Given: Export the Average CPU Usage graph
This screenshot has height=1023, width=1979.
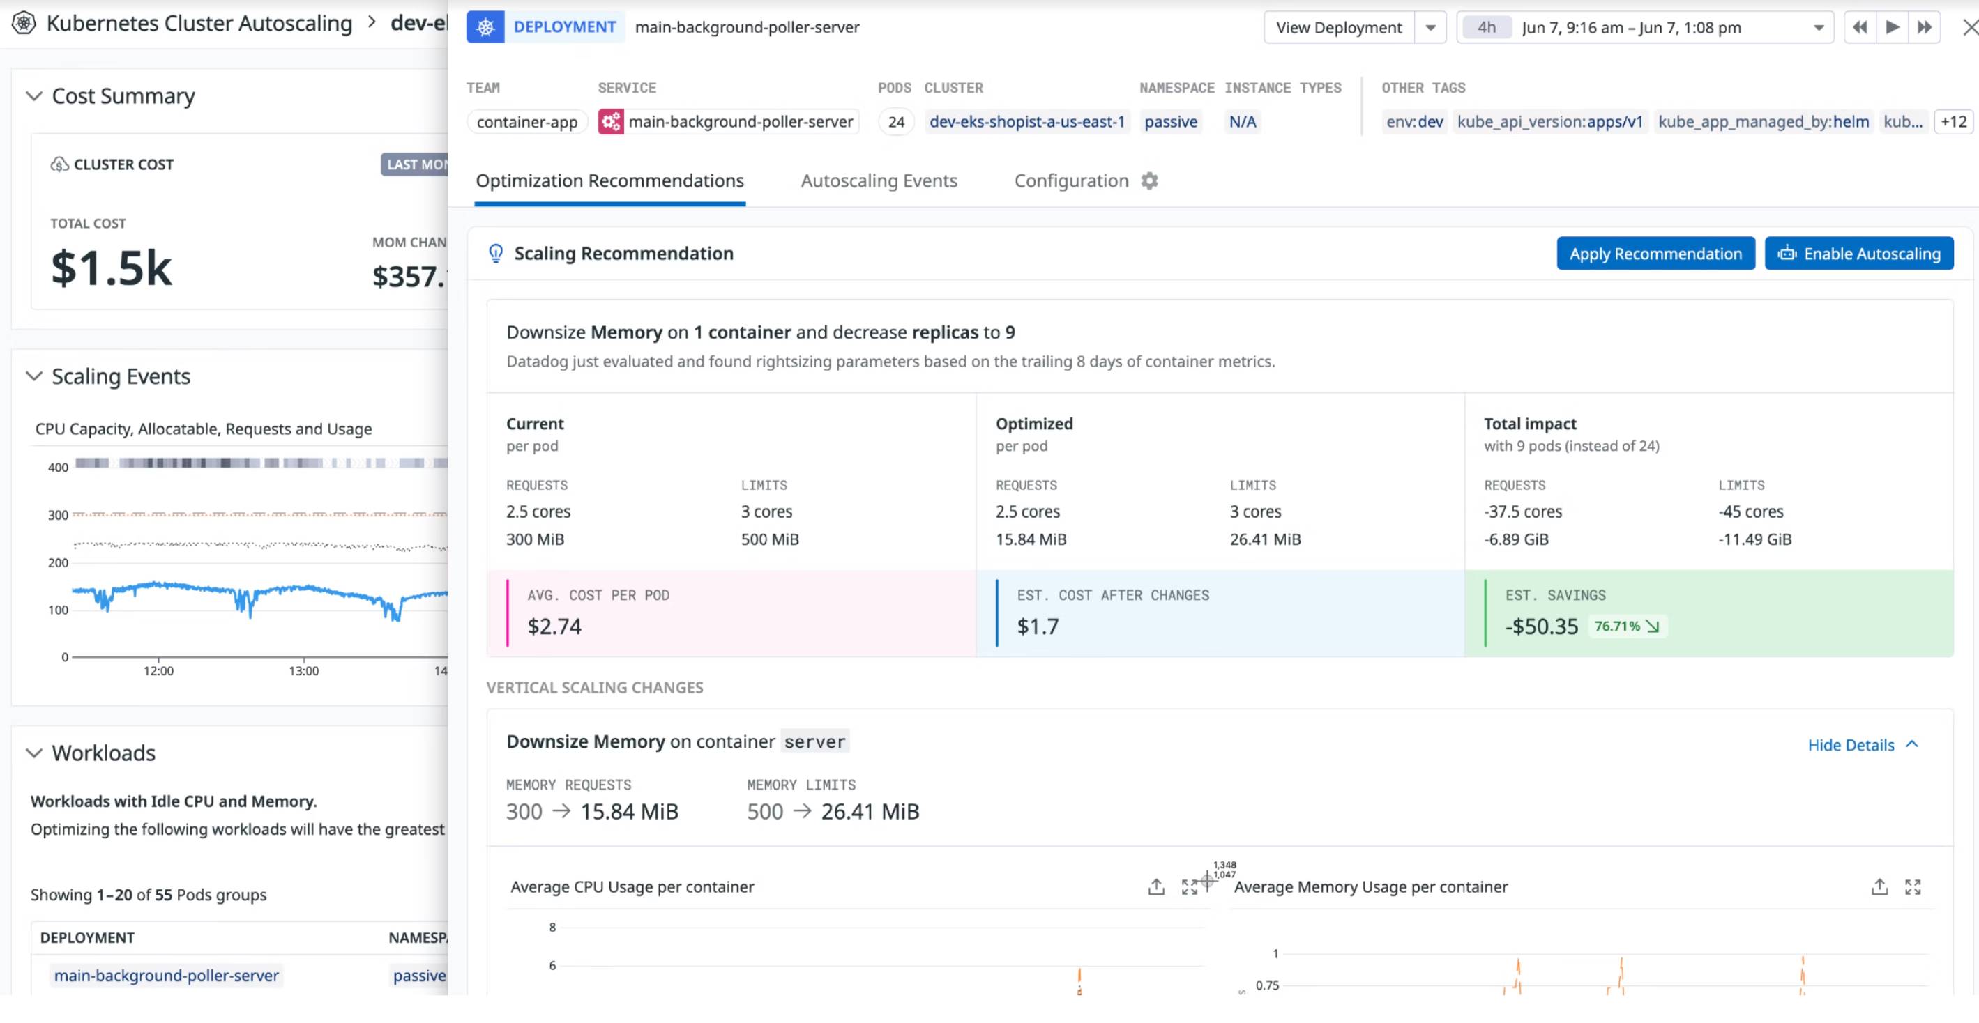Looking at the screenshot, I should [1156, 887].
